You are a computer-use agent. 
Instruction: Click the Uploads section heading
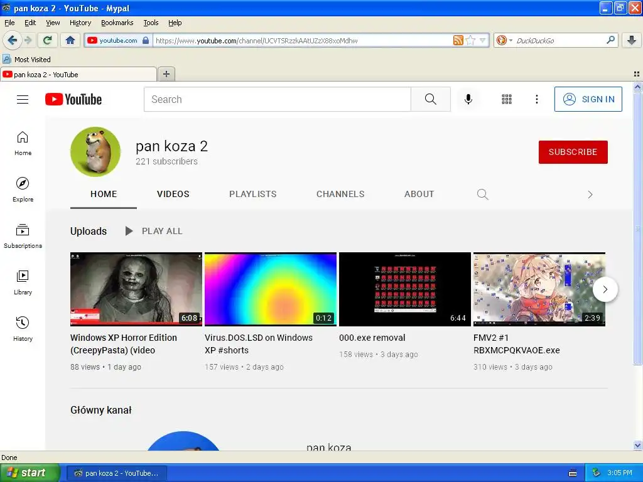click(x=88, y=231)
